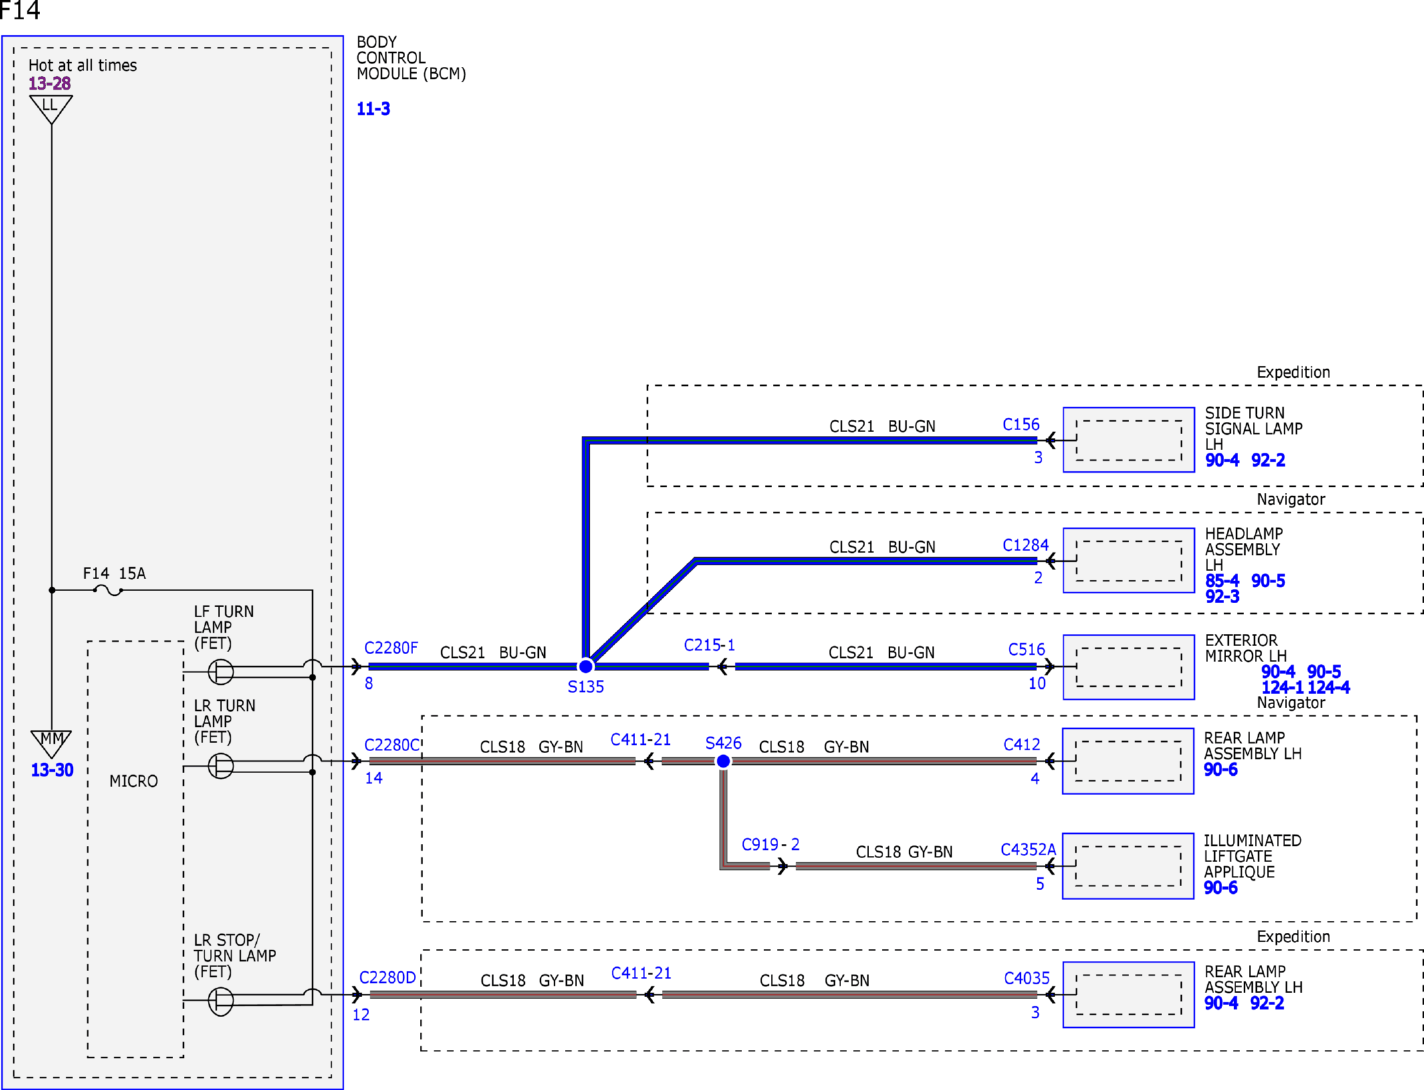This screenshot has width=1424, height=1090.
Task: Click the LF TURN LAMP FET symbol
Action: point(221,671)
